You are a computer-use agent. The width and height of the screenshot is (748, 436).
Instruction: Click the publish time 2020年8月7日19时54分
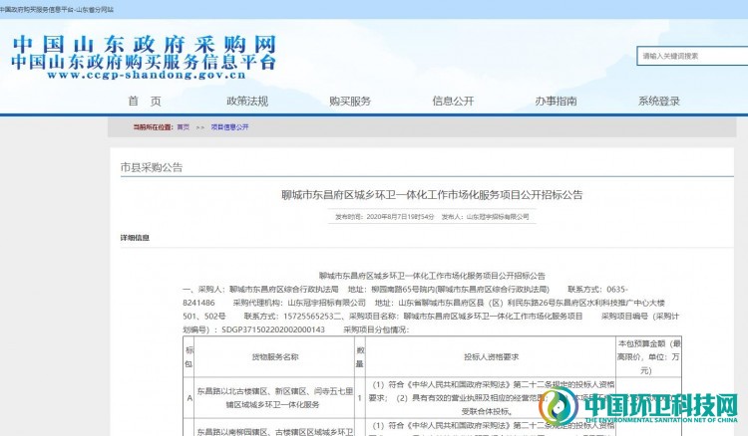coord(400,217)
